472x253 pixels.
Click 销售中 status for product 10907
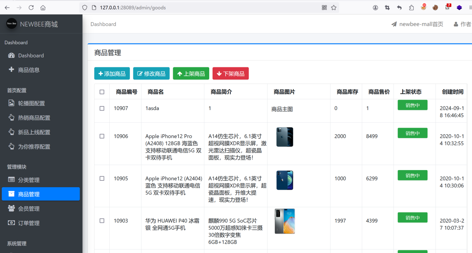(412, 105)
